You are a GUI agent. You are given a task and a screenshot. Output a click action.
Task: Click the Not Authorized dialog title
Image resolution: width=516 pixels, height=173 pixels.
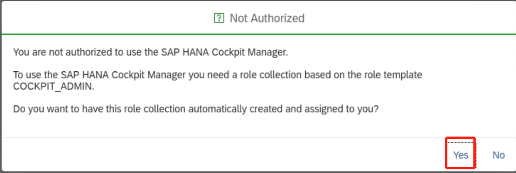point(267,18)
